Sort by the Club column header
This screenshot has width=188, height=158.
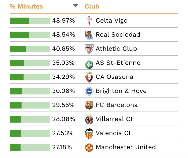92,6
